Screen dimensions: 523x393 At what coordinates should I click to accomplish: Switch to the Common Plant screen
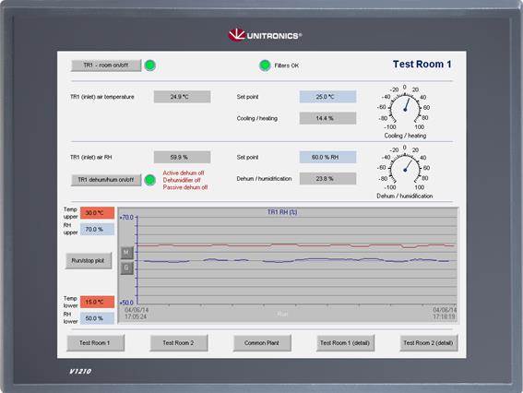coord(262,343)
